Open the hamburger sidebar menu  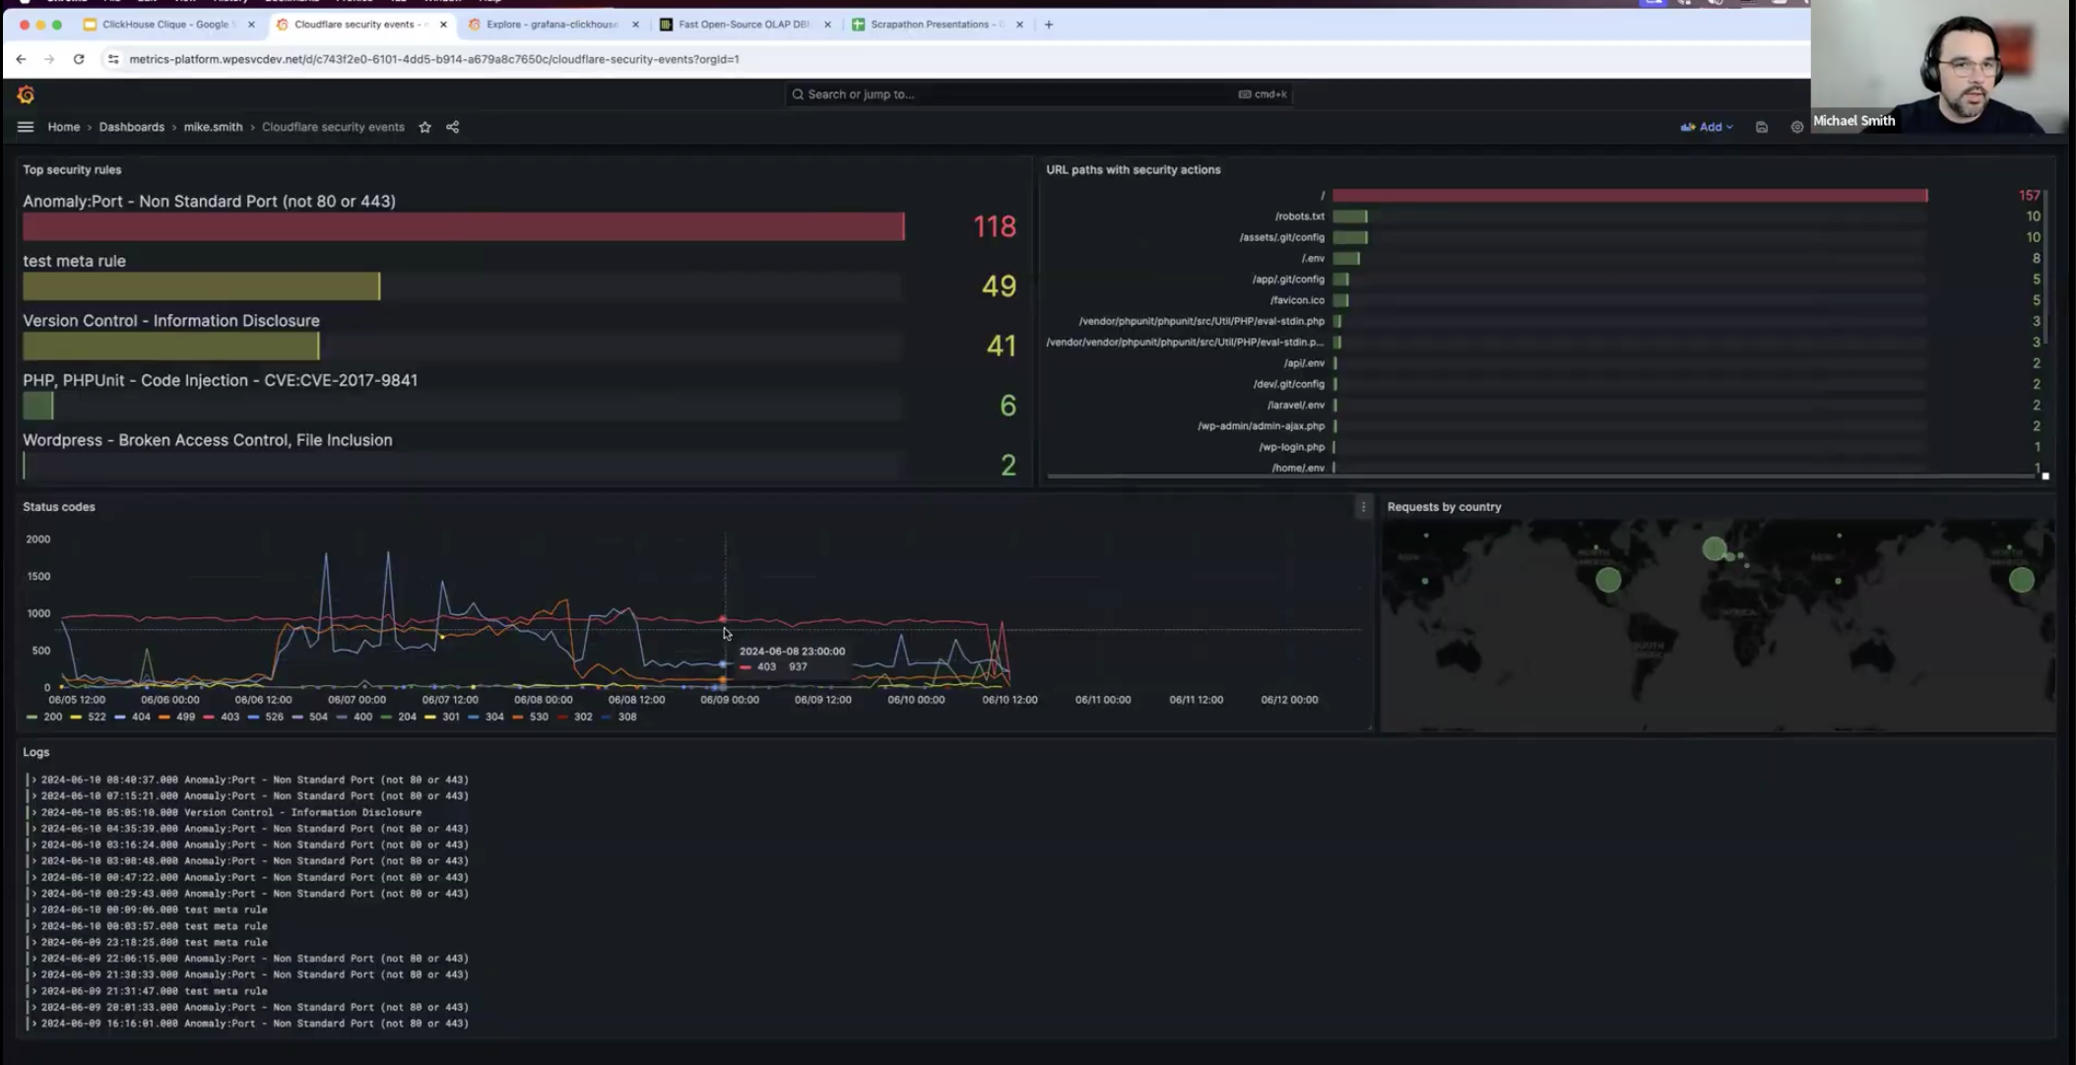[26, 127]
